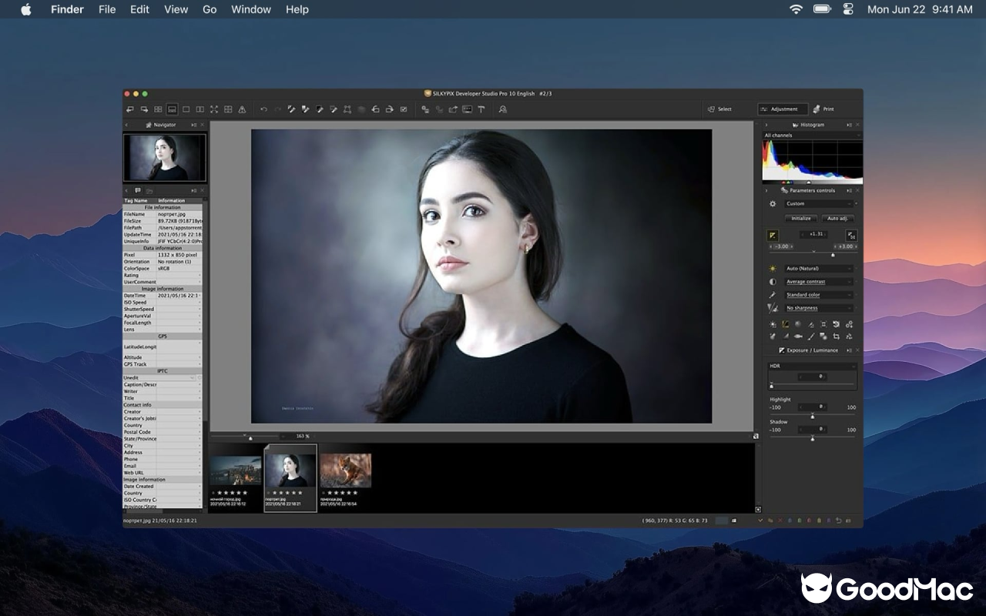Click the ColorSpace sRGB row
986x616 pixels.
click(163, 269)
